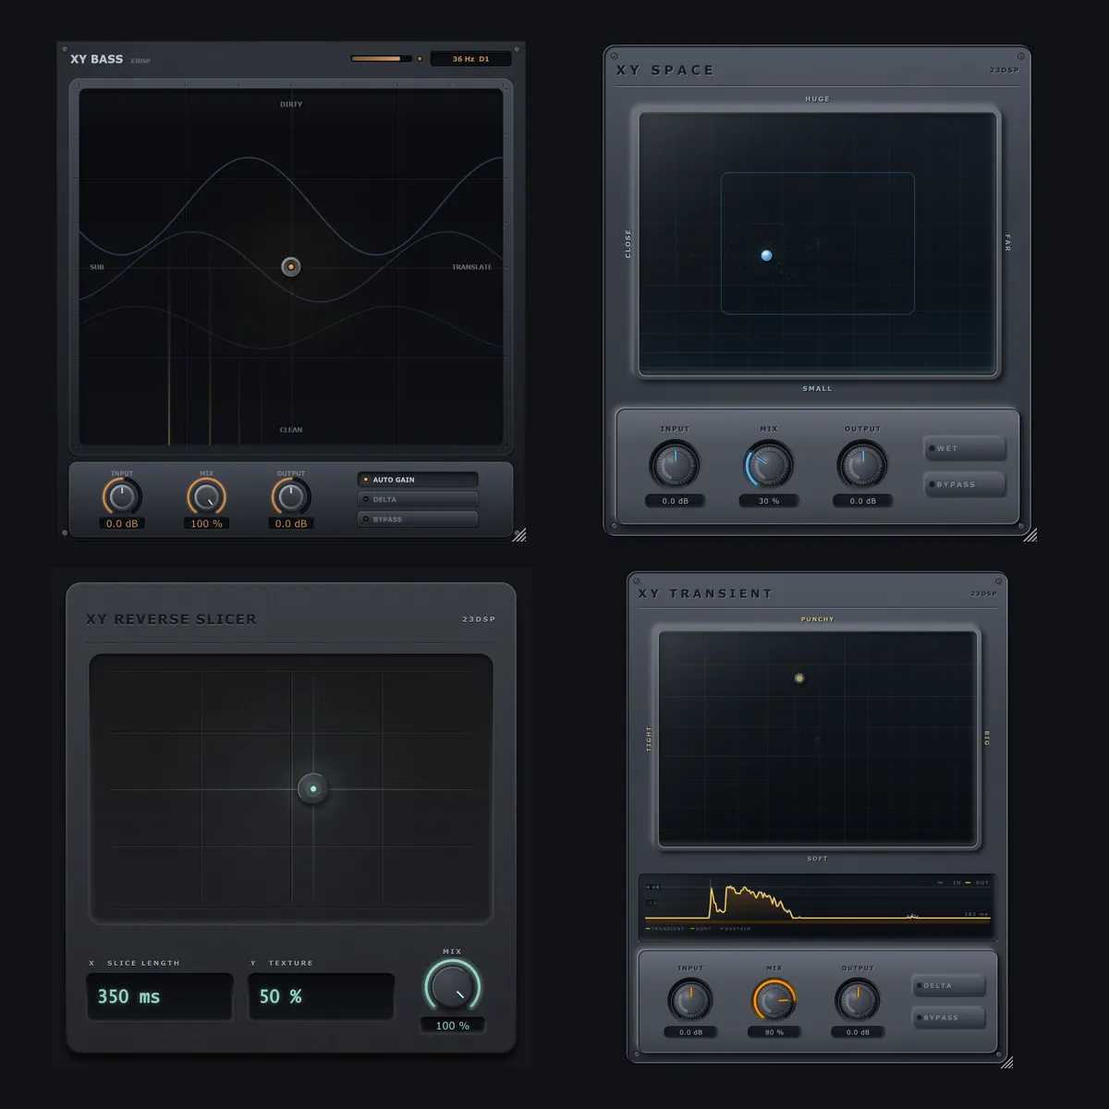The image size is (1109, 1109).
Task: Click XY Bass Output 0.0 dB value
Action: 290,523
